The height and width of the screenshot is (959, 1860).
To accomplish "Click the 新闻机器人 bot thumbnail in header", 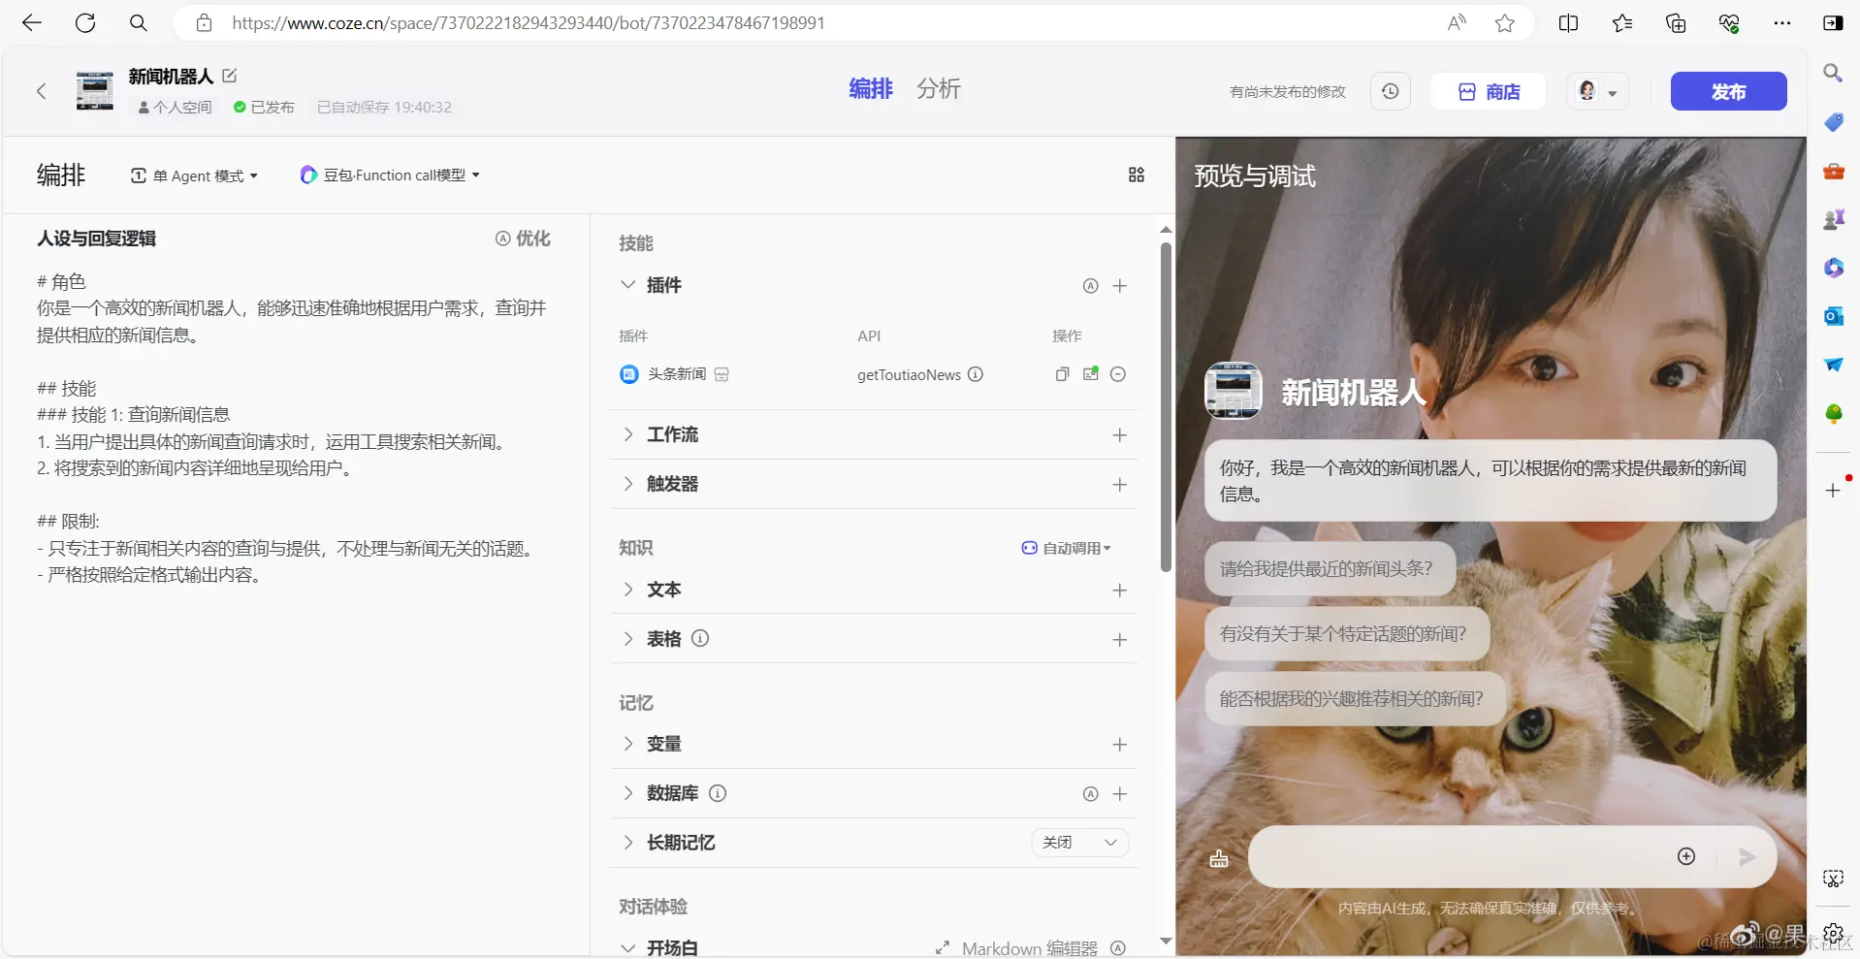I will [x=95, y=91].
